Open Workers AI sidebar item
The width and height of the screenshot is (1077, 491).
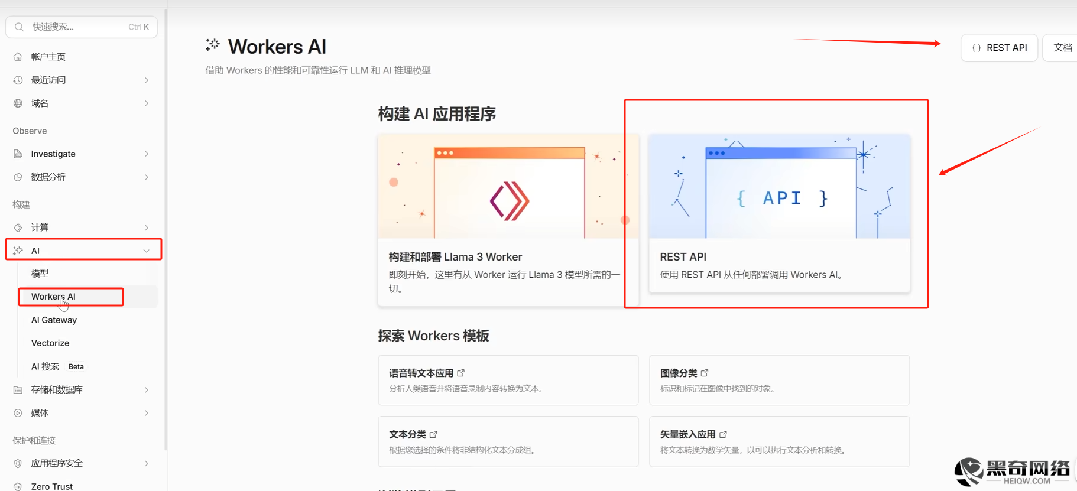point(89,297)
